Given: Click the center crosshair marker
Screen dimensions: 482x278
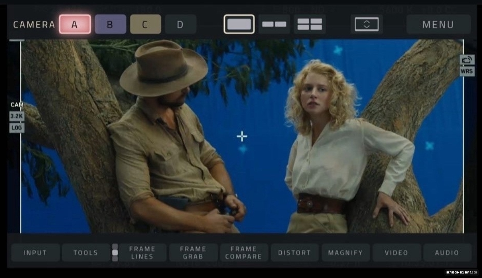Looking at the screenshot, I should coord(242,136).
